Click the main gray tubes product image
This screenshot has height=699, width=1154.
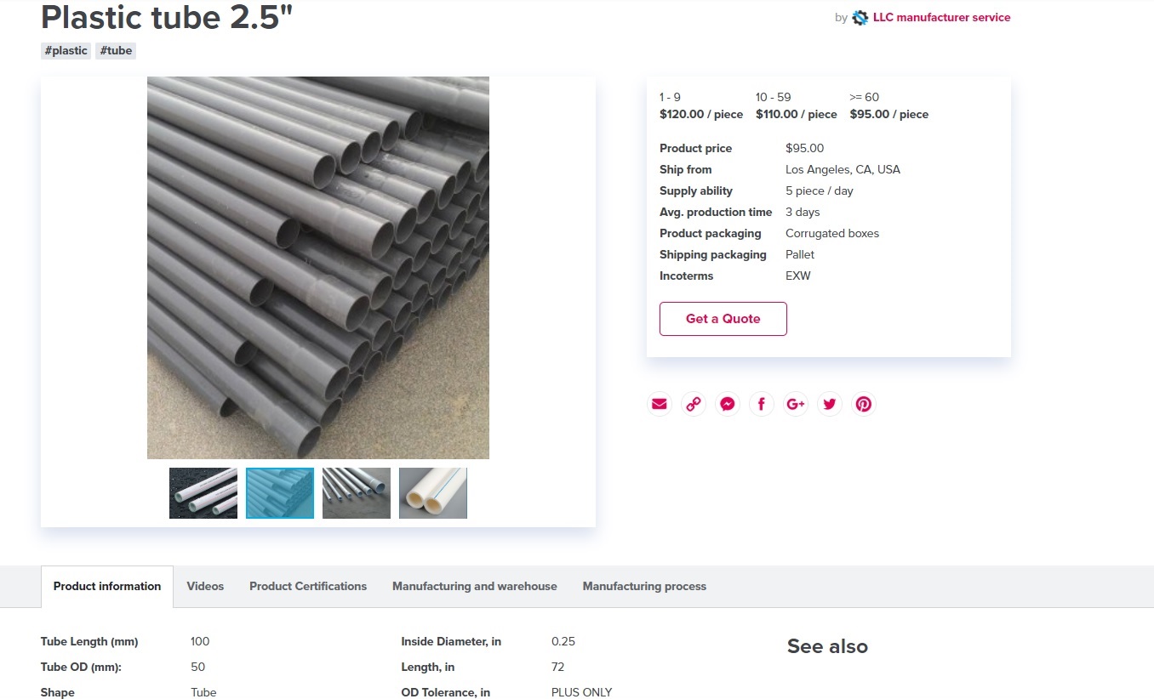click(x=318, y=268)
